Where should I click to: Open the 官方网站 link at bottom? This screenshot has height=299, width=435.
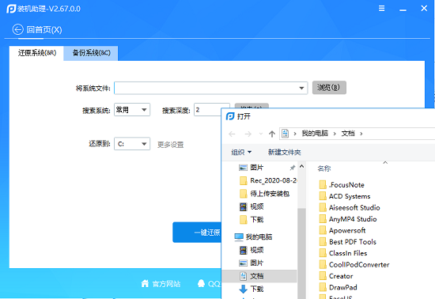166,284
